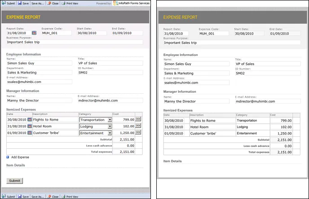Click the >> button on Flights to Rome row
309x199 pixels.
click(x=138, y=120)
